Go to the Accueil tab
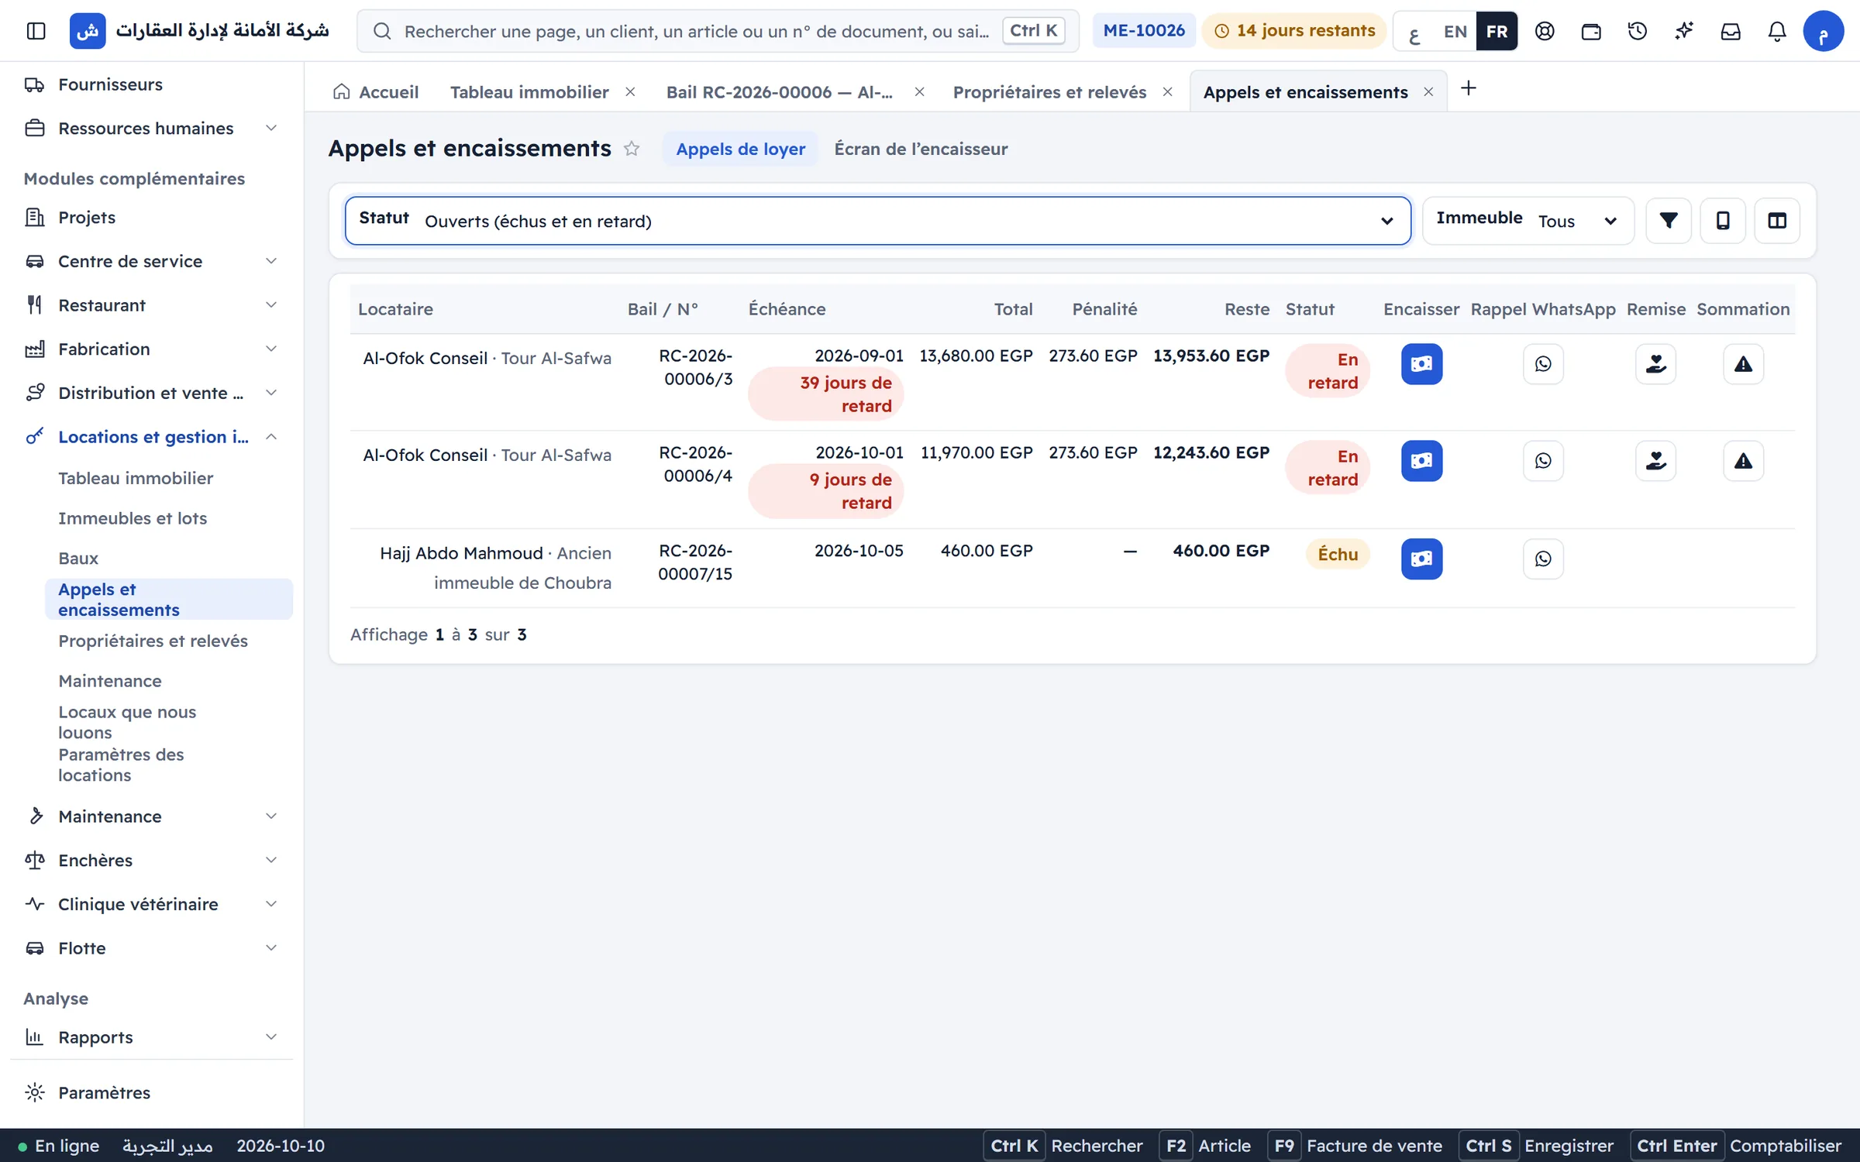 point(376,92)
